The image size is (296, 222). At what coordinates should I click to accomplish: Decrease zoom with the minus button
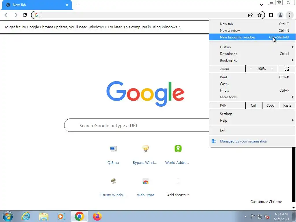tap(251, 69)
